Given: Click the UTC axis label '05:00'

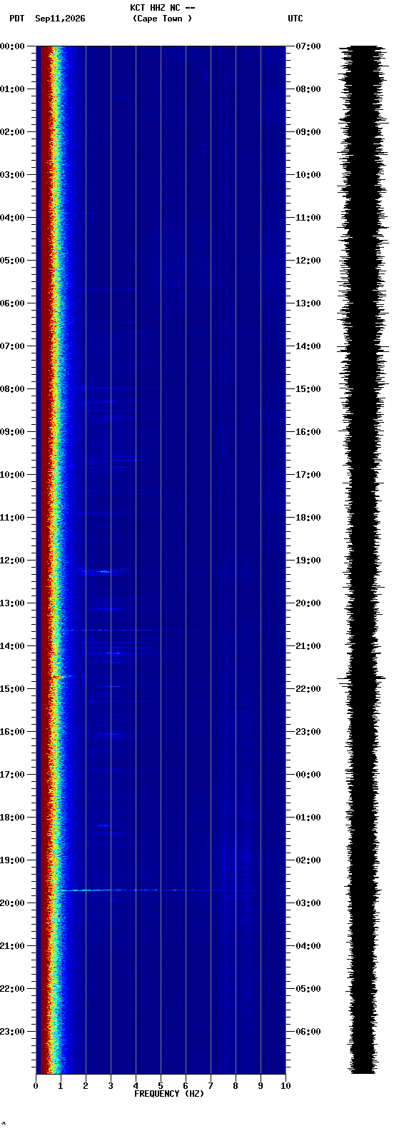Looking at the screenshot, I should click(x=308, y=989).
